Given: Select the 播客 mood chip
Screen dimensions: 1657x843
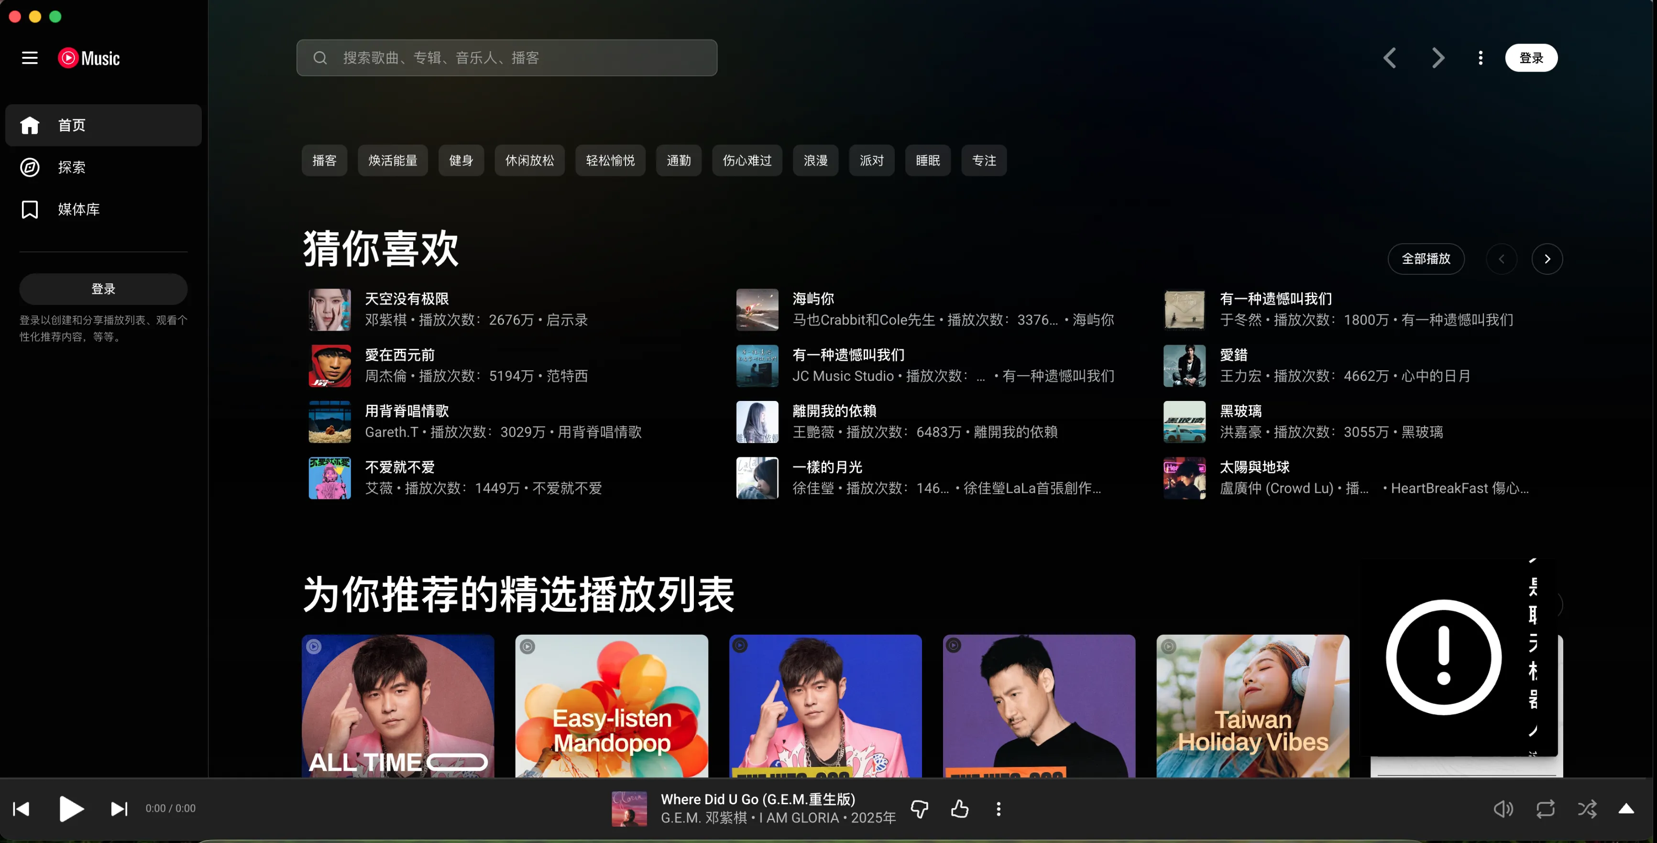Looking at the screenshot, I should point(324,160).
